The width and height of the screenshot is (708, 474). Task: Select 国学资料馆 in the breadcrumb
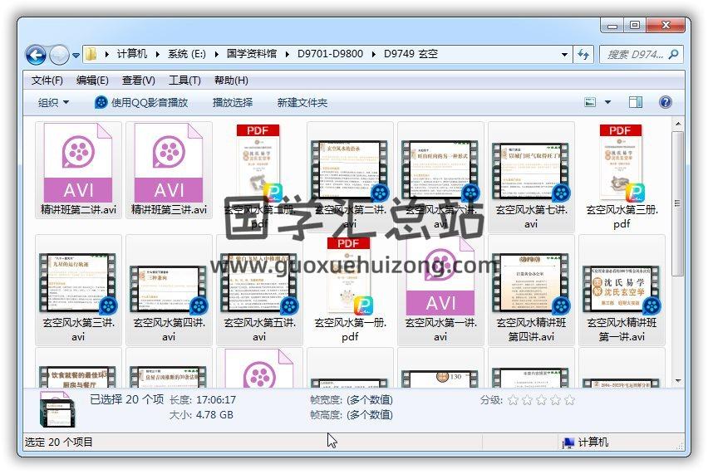tap(251, 54)
